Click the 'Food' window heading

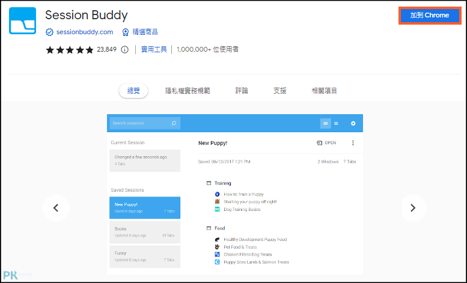point(220,228)
